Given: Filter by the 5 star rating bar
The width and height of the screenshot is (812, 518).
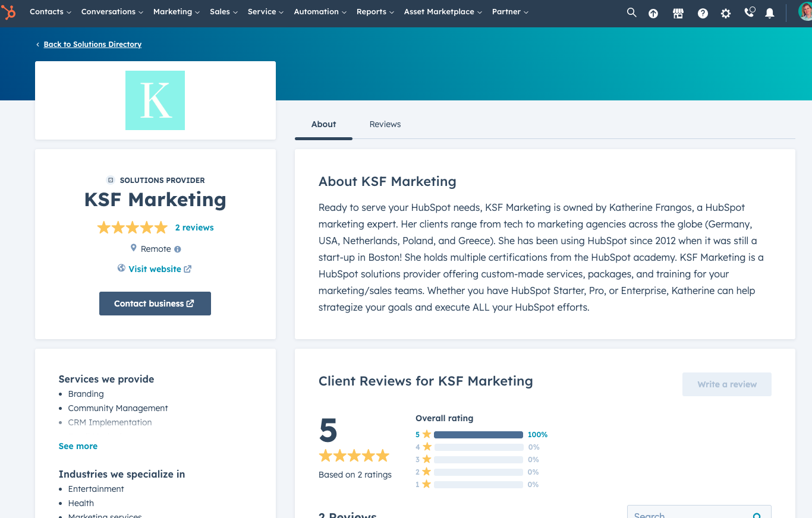Looking at the screenshot, I should tap(477, 435).
